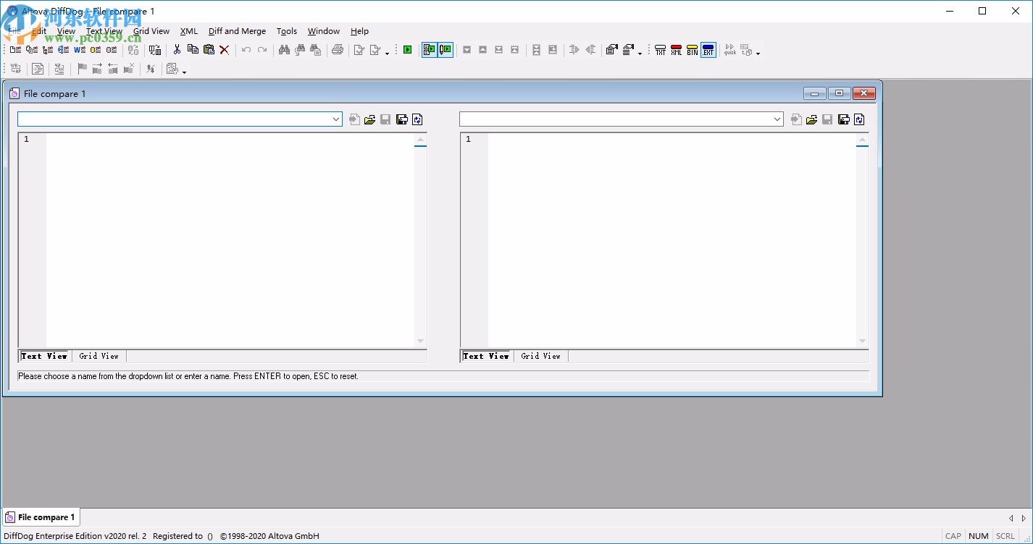This screenshot has height=544, width=1033.
Task: Click the Undo arrow icon
Action: coord(246,50)
